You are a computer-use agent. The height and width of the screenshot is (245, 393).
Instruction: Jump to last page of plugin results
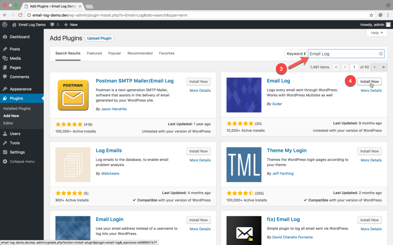pyautogui.click(x=383, y=67)
